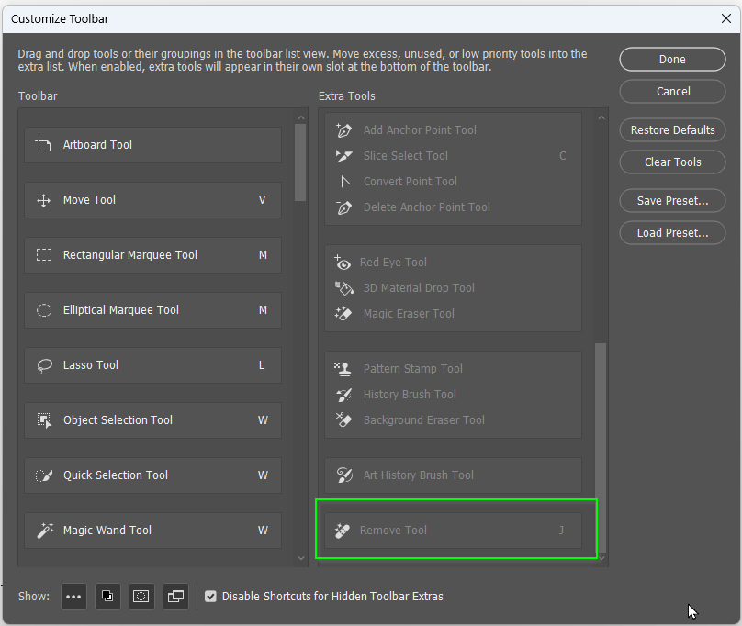This screenshot has height=626, width=742.
Task: Toggle the foreground/background color swatch icon
Action: coord(107,597)
